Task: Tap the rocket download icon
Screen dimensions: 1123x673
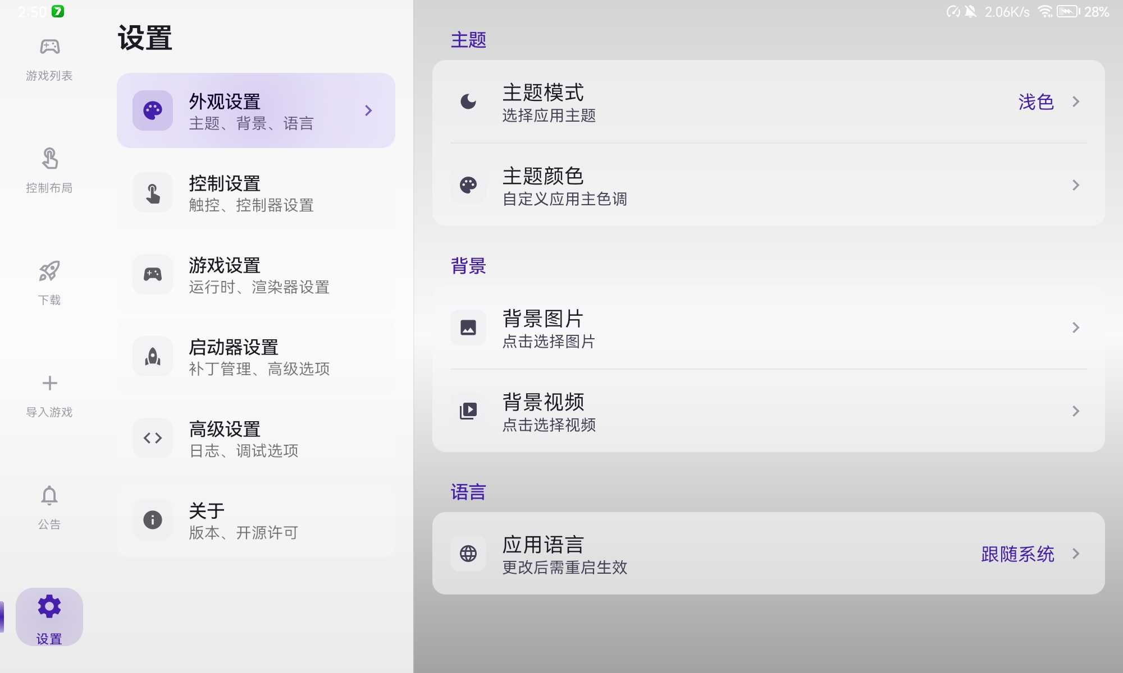Action: [49, 271]
